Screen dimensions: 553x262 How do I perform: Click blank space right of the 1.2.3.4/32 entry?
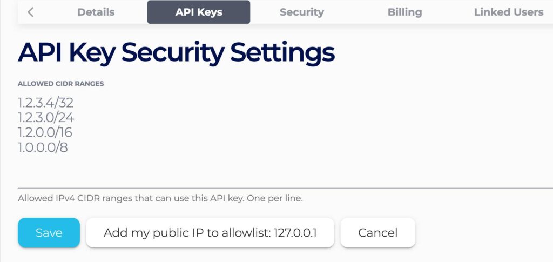270,103
